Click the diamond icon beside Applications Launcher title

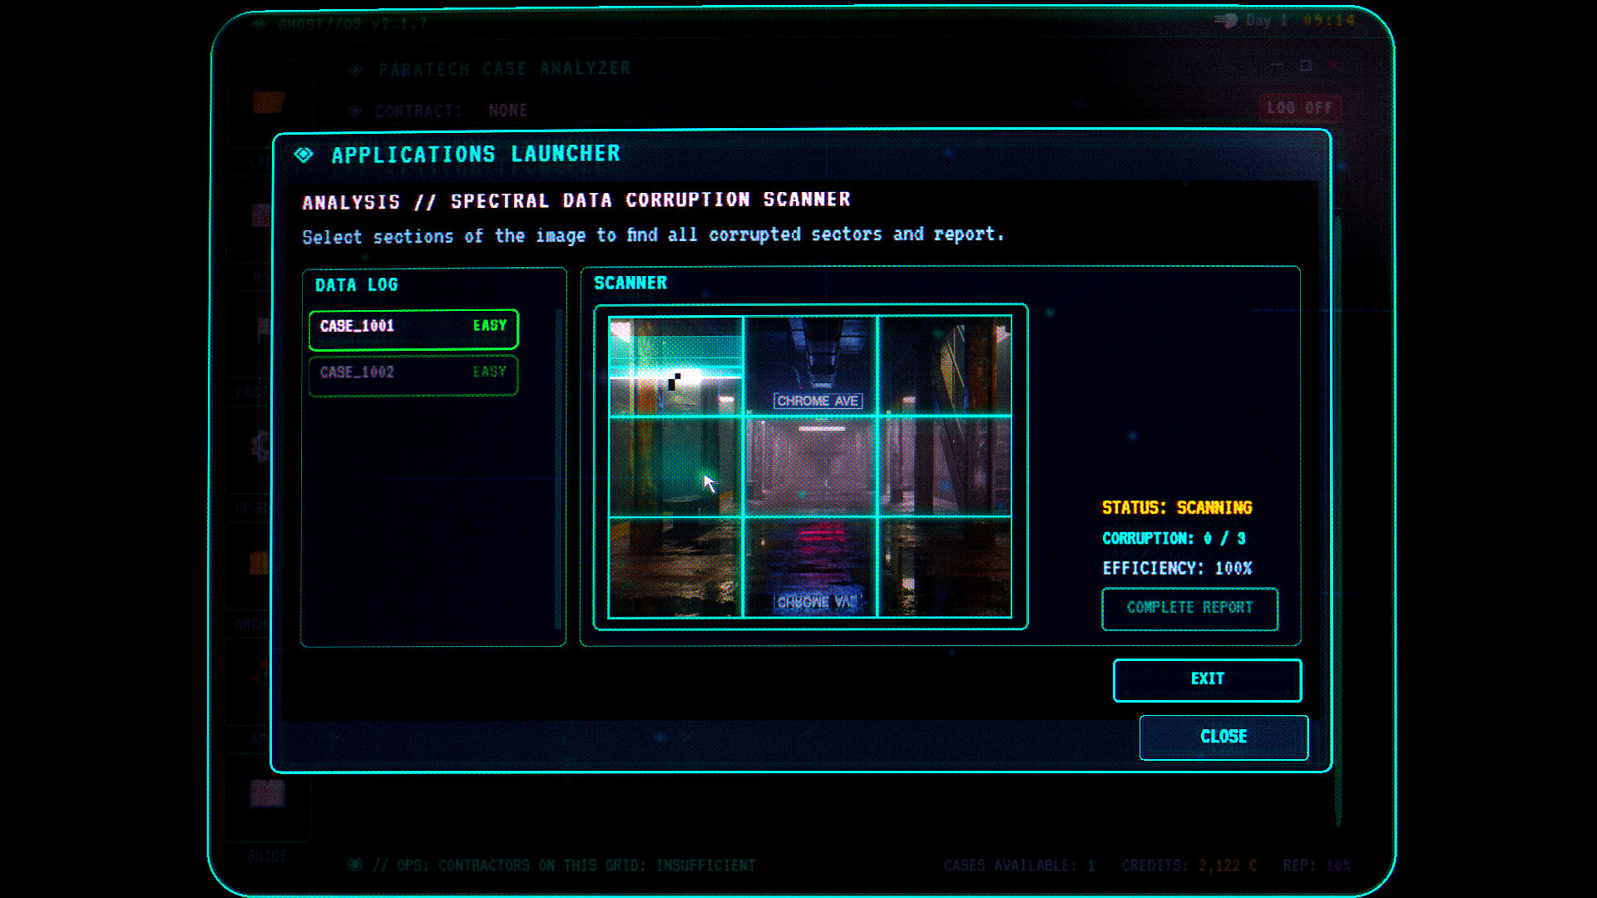point(303,153)
